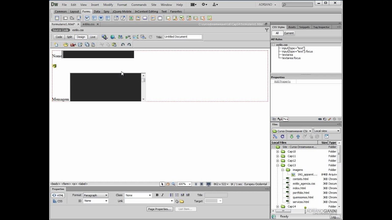Open the Local view dropdown

pyautogui.click(x=327, y=131)
